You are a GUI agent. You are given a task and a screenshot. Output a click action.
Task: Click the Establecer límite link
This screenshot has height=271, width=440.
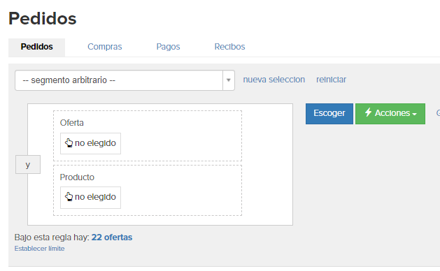coord(40,248)
